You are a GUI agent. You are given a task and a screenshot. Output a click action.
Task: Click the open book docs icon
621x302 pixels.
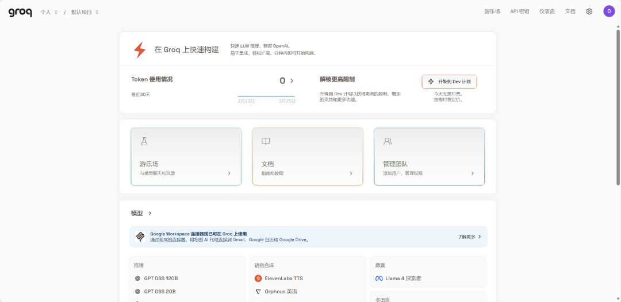pyautogui.click(x=266, y=141)
